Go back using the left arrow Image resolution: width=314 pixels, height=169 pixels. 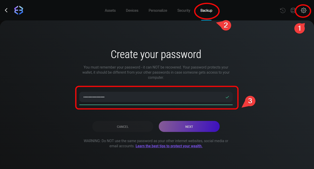6,10
